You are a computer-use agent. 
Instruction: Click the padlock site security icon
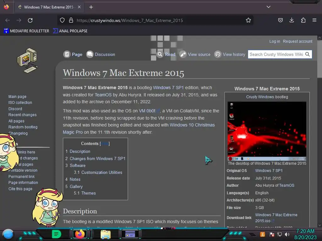[71, 20]
